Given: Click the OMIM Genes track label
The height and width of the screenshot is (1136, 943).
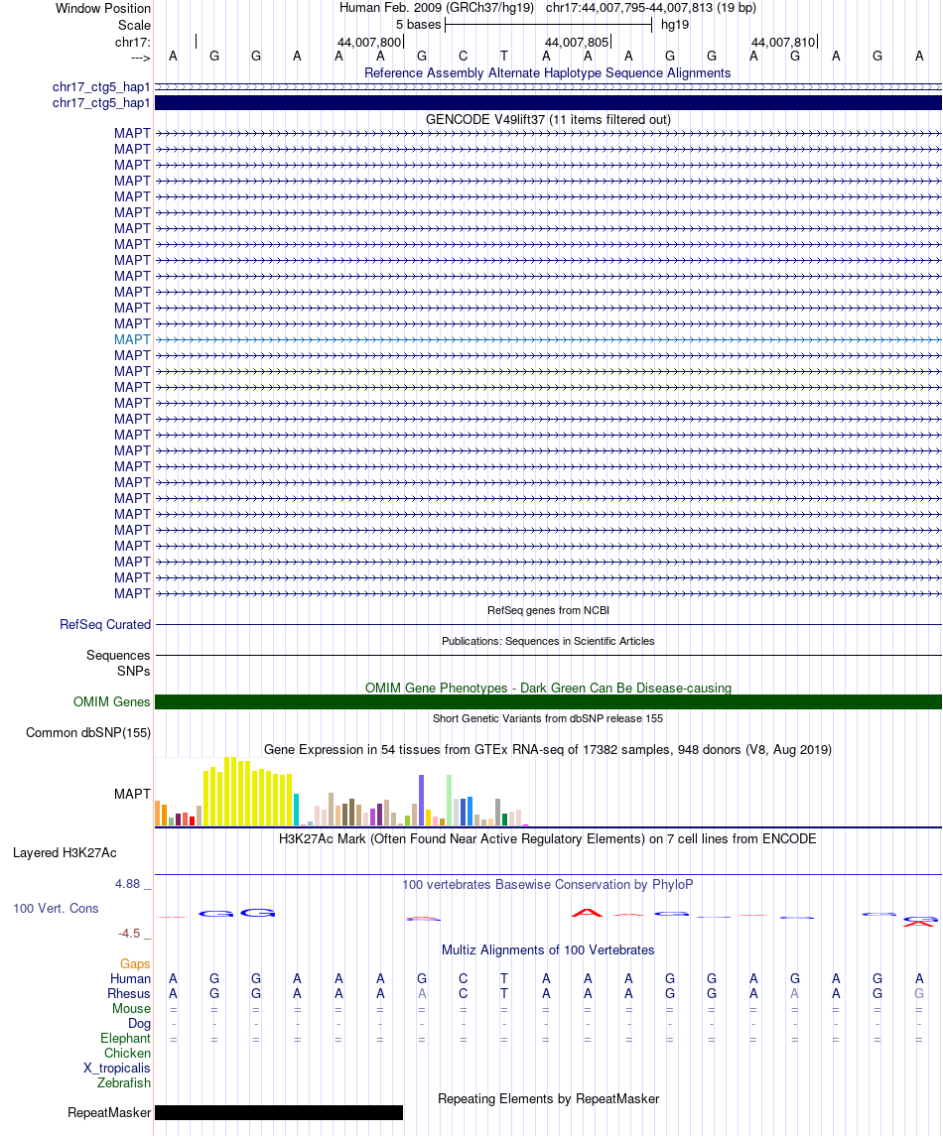Looking at the screenshot, I should point(111,702).
